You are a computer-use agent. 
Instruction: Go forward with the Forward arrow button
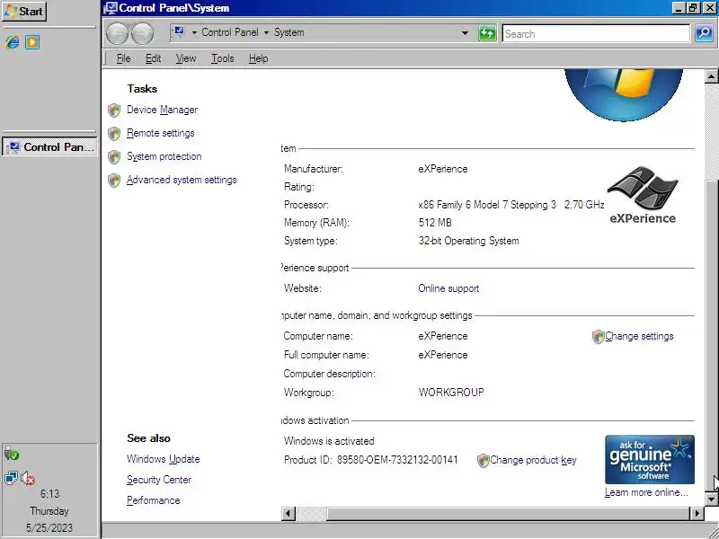[x=142, y=33]
